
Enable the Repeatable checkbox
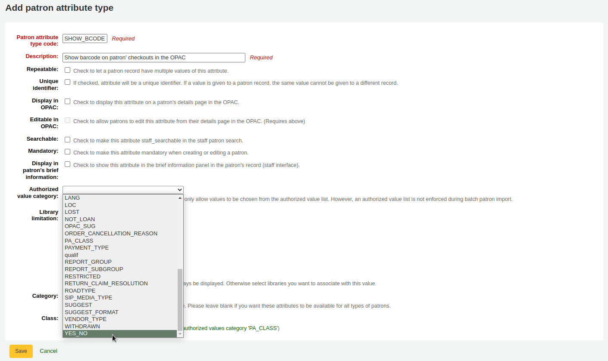click(67, 70)
